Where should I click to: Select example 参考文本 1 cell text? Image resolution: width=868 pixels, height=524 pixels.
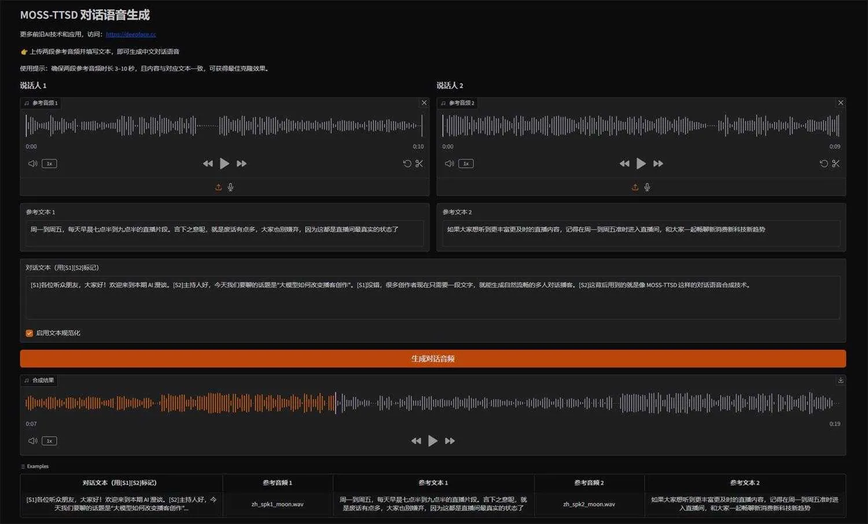[x=433, y=504]
